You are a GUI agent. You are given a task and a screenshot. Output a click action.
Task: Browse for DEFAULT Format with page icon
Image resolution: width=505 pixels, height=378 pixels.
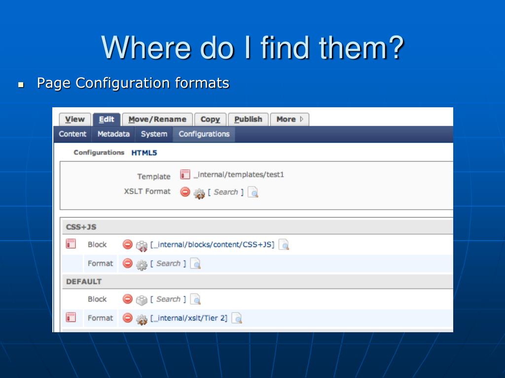click(237, 318)
